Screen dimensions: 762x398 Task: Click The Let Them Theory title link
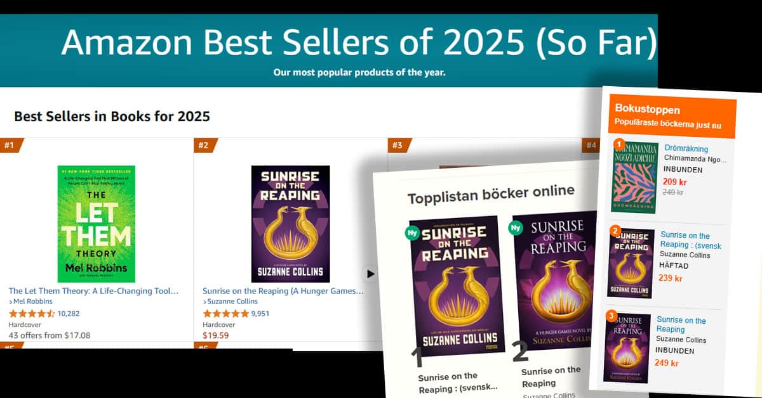[94, 291]
